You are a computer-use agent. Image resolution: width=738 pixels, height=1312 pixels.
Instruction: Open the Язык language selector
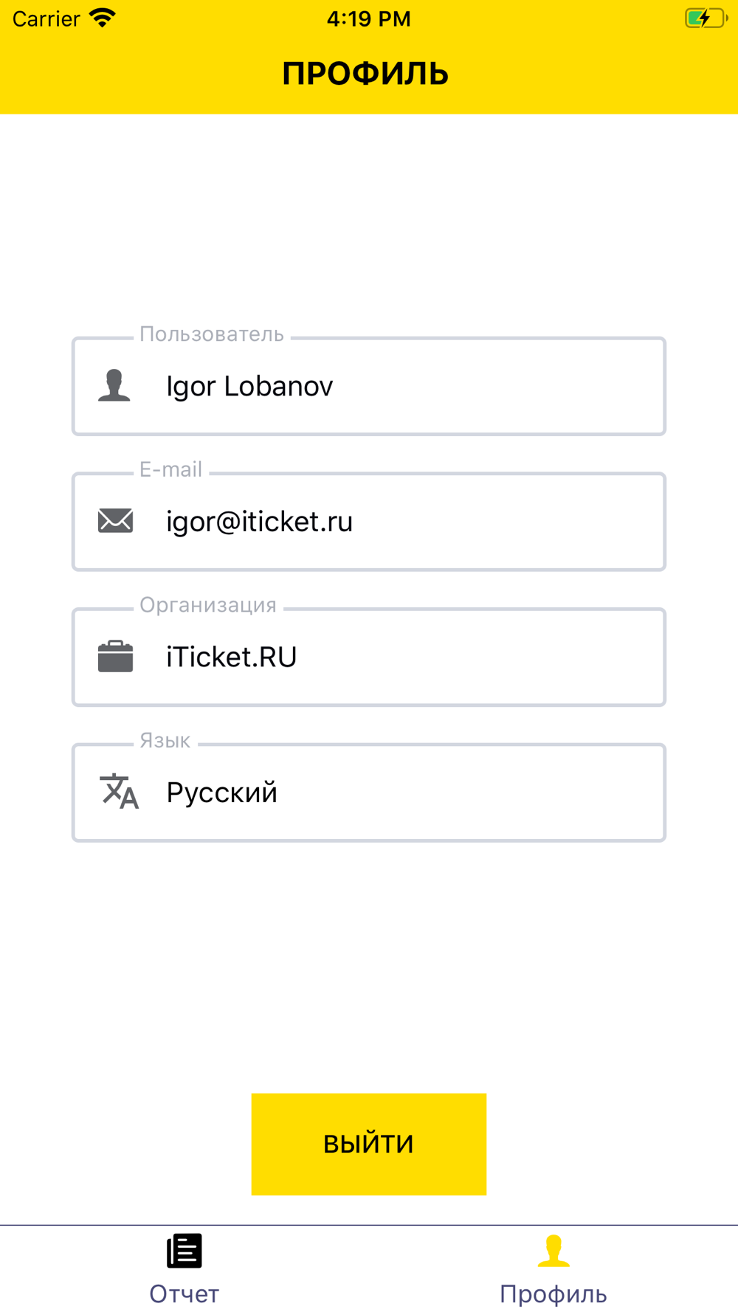click(369, 793)
